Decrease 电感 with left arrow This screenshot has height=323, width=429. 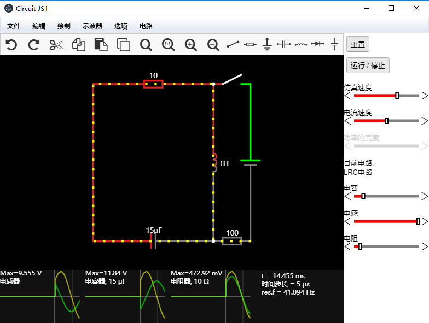[x=348, y=221]
